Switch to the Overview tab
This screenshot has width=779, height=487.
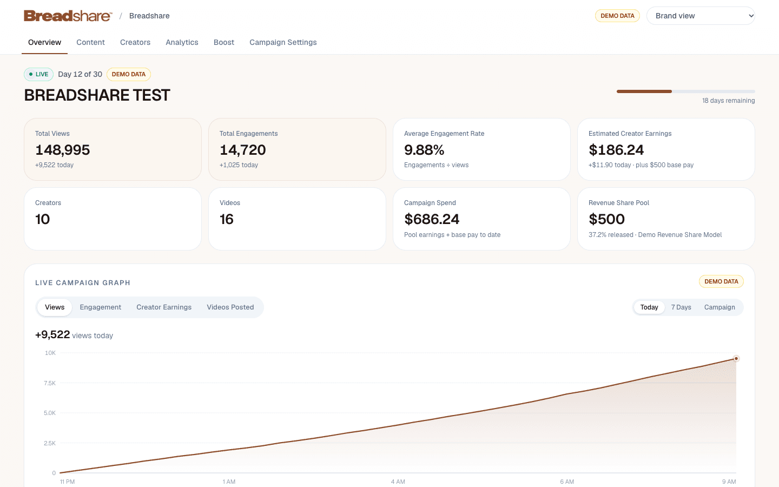(44, 42)
